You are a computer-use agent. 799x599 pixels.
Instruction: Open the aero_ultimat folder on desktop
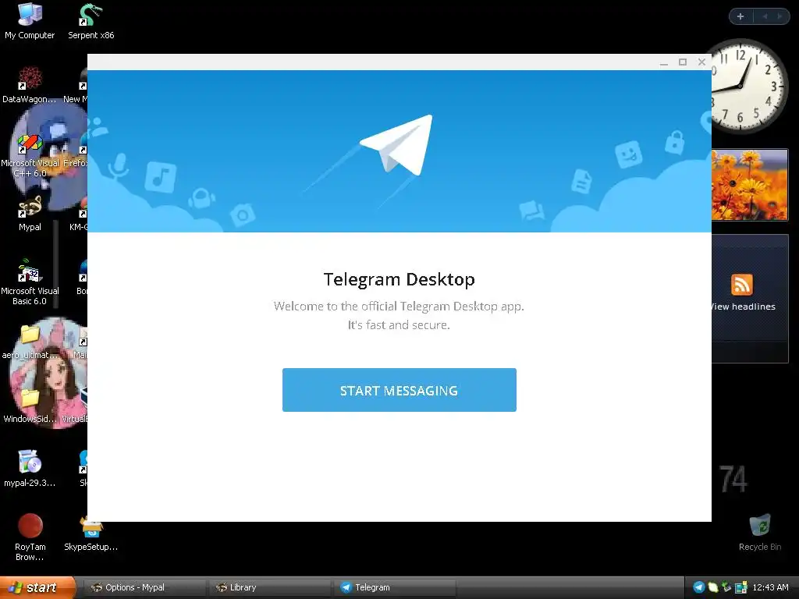29,342
